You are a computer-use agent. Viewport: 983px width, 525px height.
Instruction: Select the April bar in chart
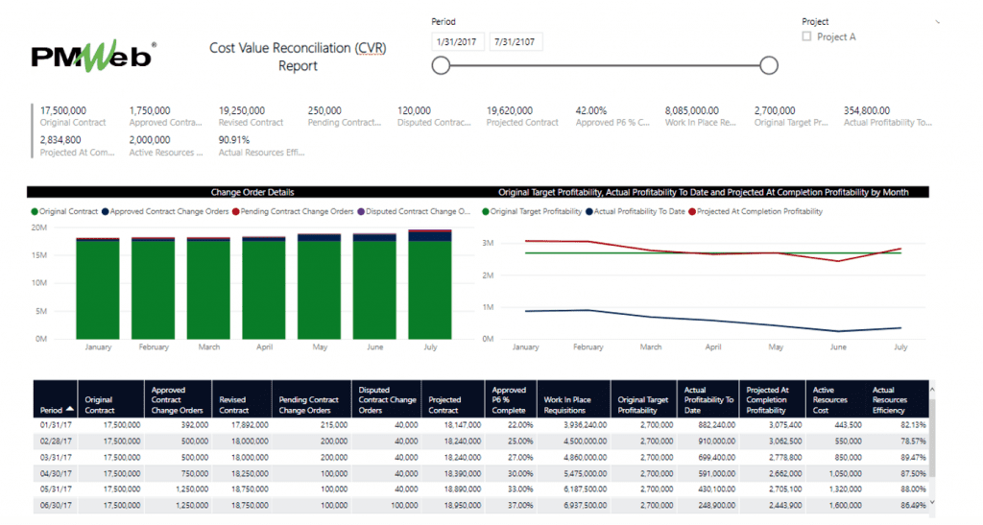(264, 288)
